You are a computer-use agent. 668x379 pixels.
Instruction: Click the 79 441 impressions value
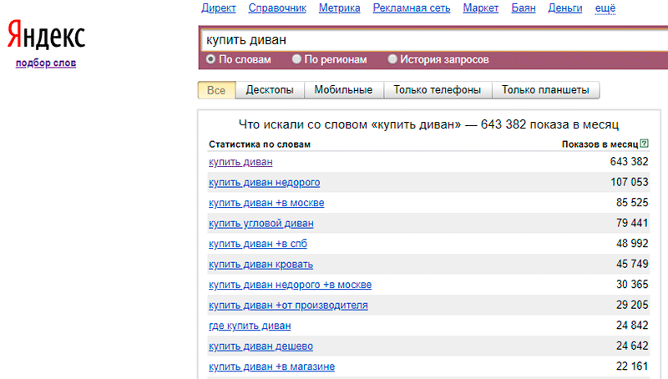[632, 223]
